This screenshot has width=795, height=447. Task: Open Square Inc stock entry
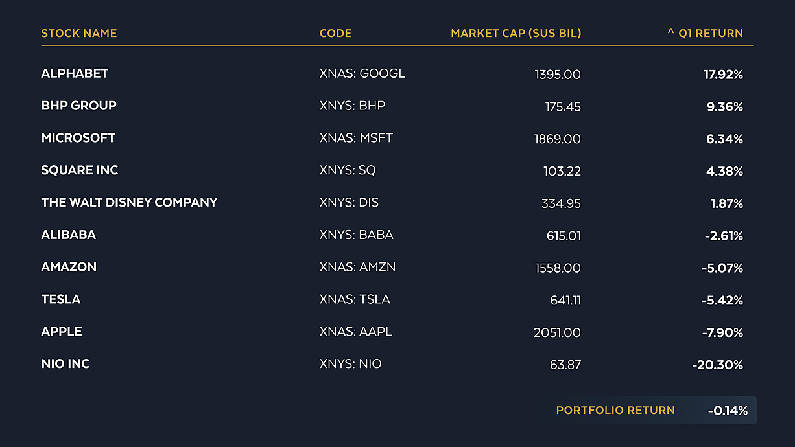pos(80,170)
